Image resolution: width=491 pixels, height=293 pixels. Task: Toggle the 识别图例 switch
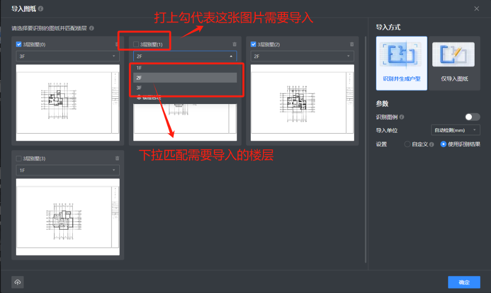coord(472,117)
